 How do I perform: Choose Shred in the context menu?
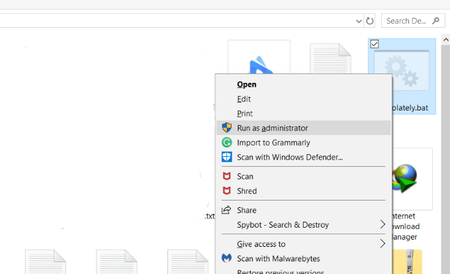coord(304,191)
